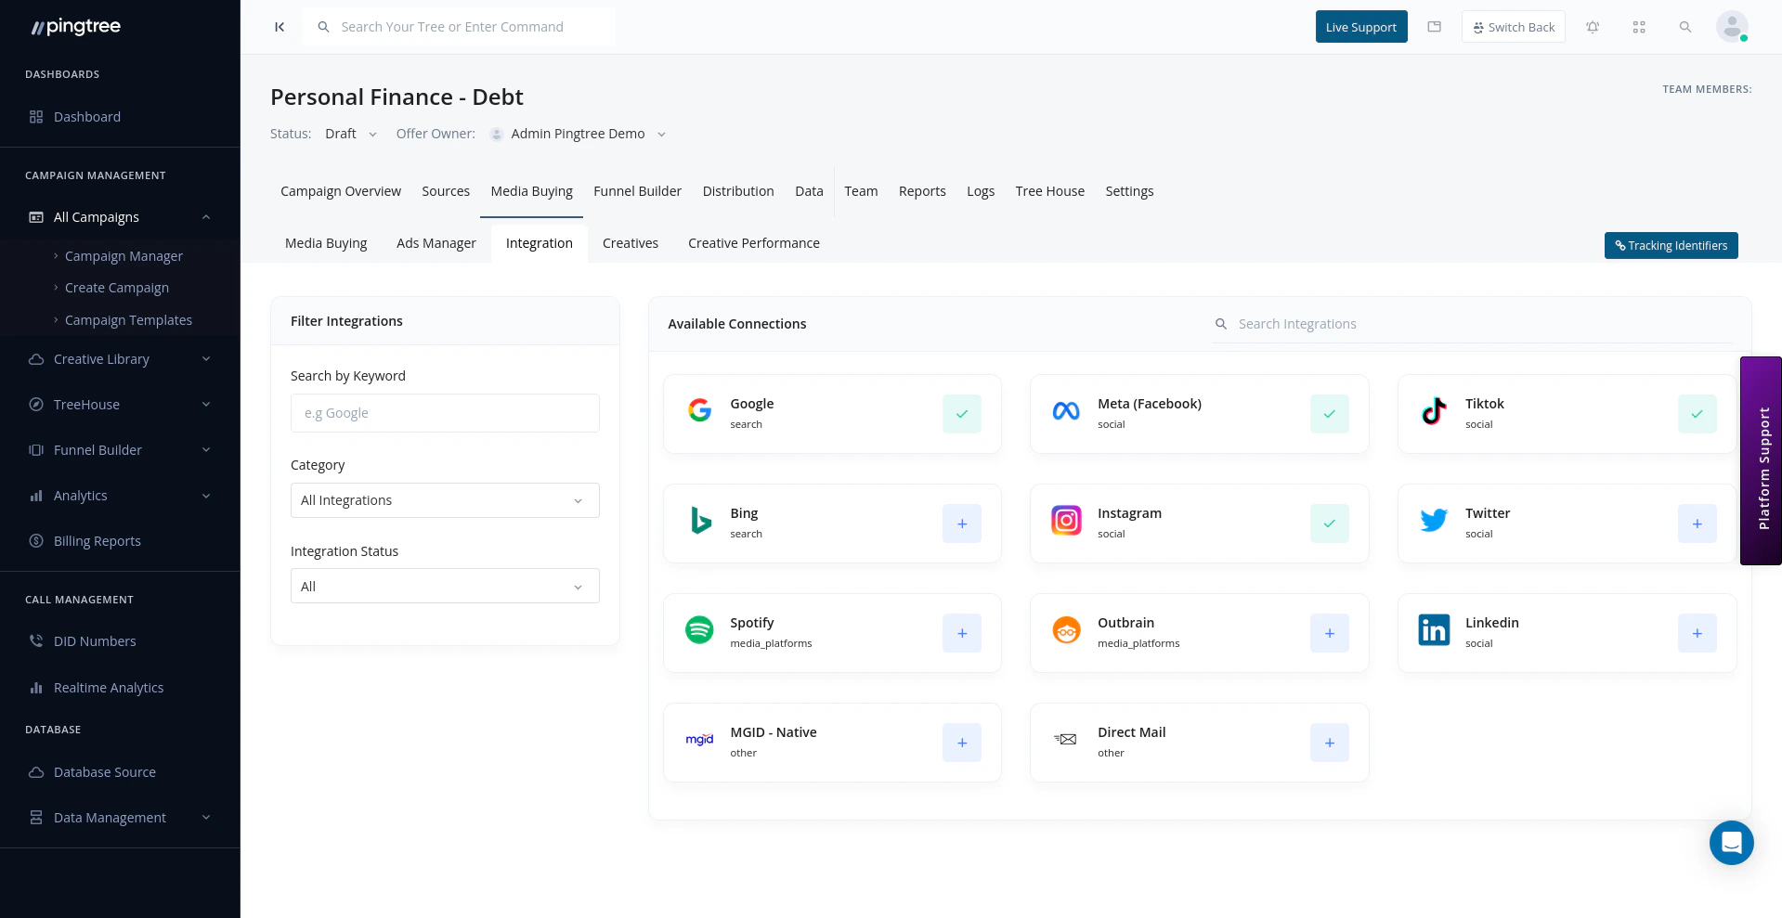
Task: Open the Category All Integrations dropdown
Action: (x=444, y=499)
